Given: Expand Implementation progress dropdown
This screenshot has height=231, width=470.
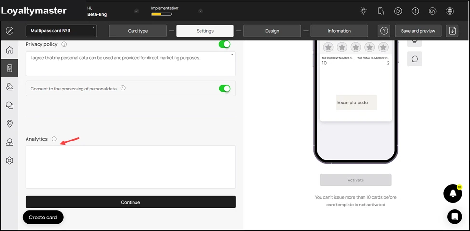Looking at the screenshot, I should tap(201, 12).
